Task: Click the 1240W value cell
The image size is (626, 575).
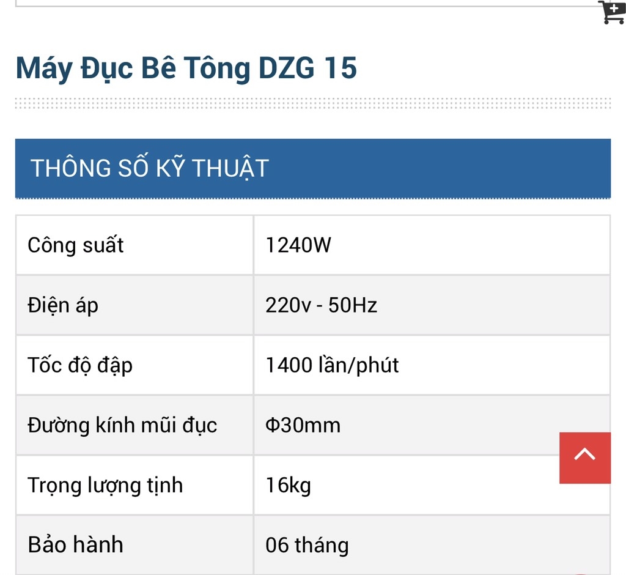Action: pos(432,245)
